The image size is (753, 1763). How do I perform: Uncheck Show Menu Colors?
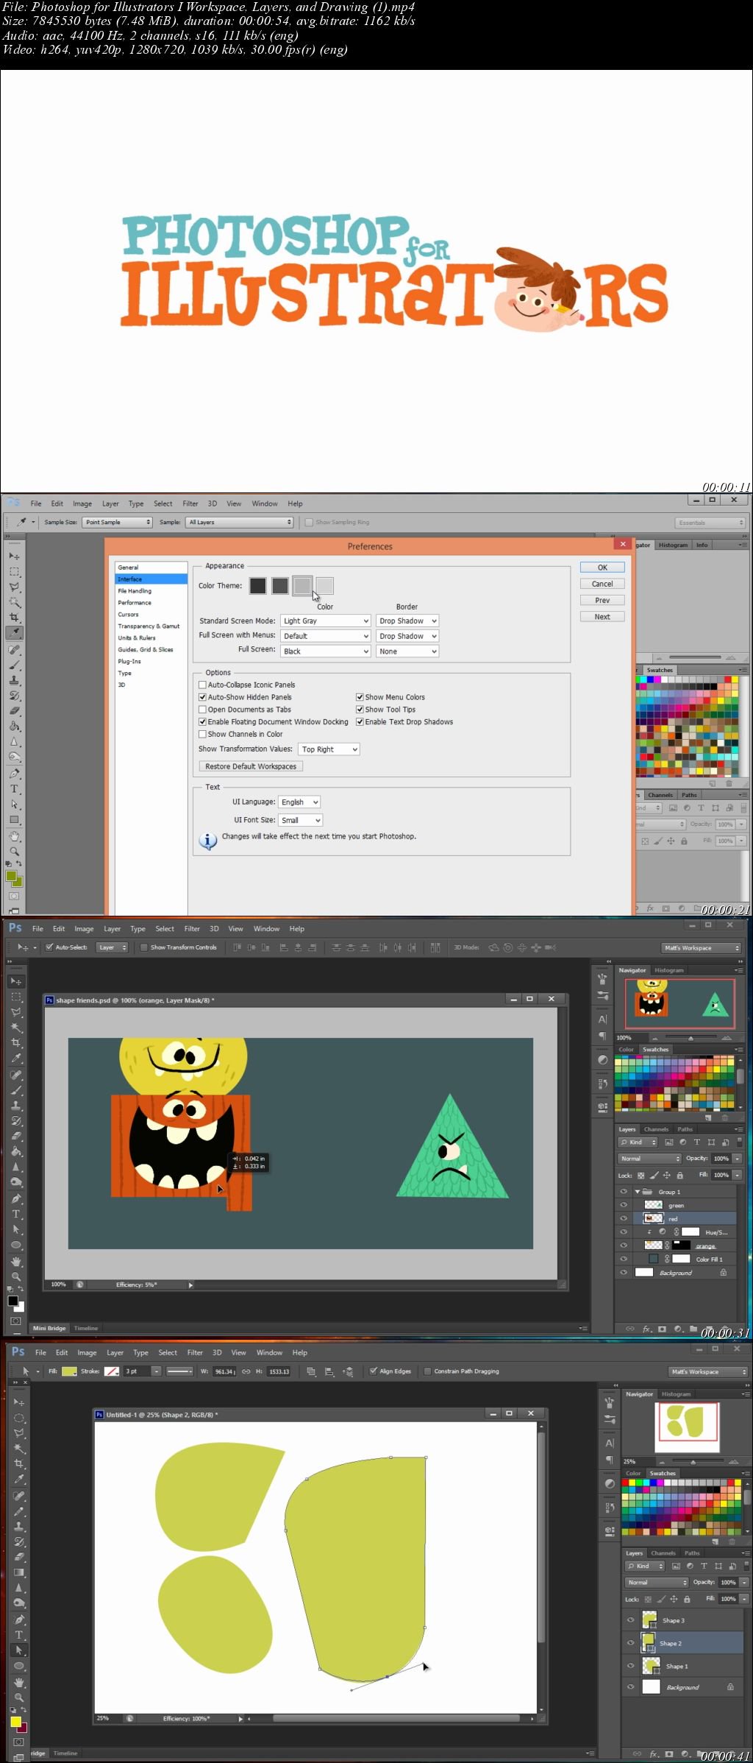click(360, 697)
